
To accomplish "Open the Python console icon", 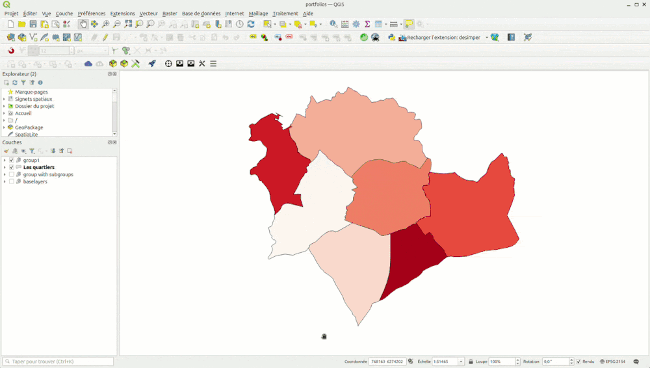I will (x=391, y=37).
